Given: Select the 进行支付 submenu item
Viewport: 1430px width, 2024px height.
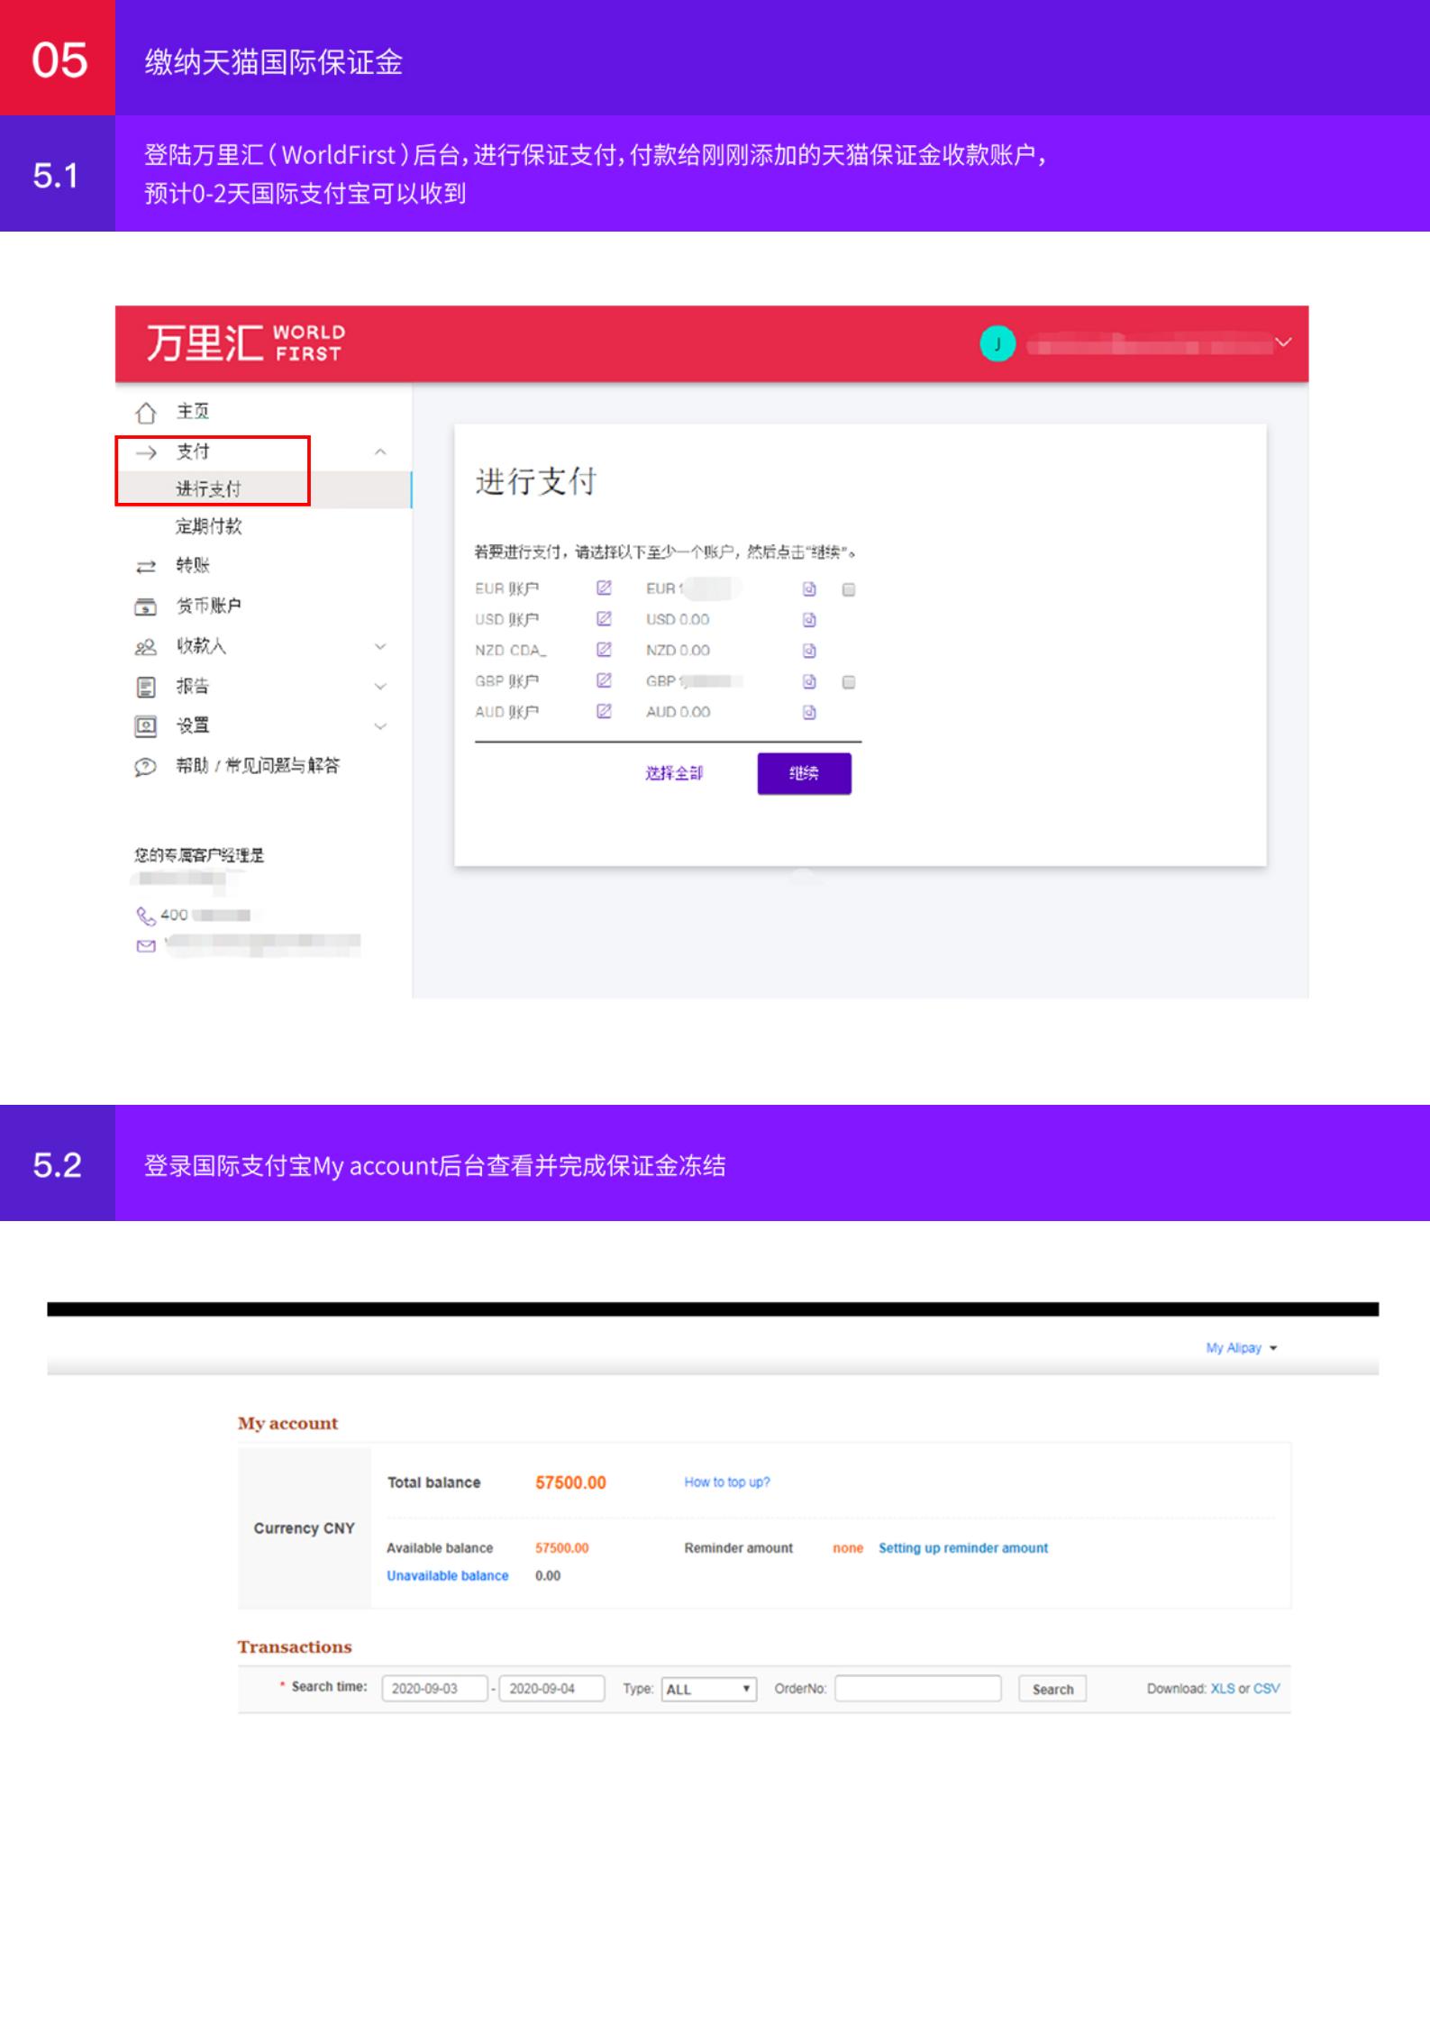Looking at the screenshot, I should click(208, 489).
